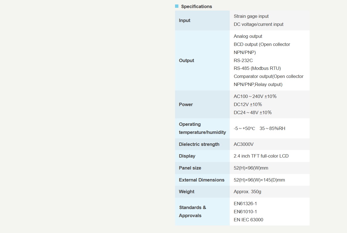
Task: Click the Dielectric strength label
Action: (x=199, y=144)
